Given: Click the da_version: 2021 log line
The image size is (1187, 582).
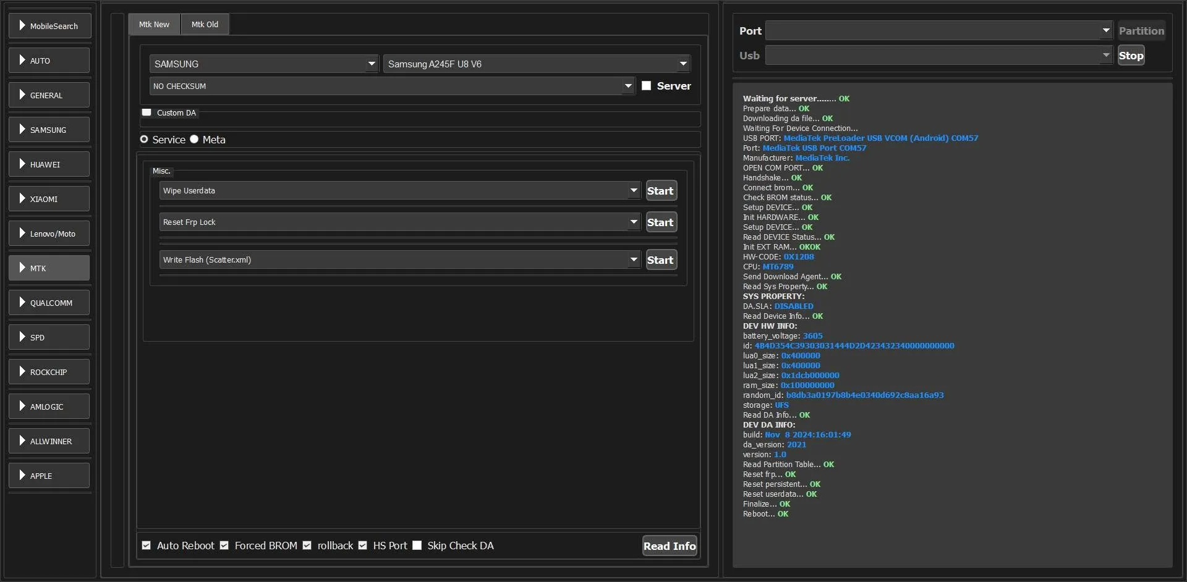Looking at the screenshot, I should pos(775,445).
